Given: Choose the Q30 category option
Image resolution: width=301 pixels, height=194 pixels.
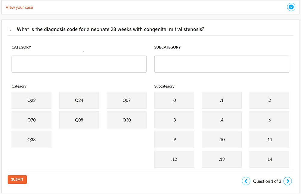Looking at the screenshot, I should pos(126,120).
